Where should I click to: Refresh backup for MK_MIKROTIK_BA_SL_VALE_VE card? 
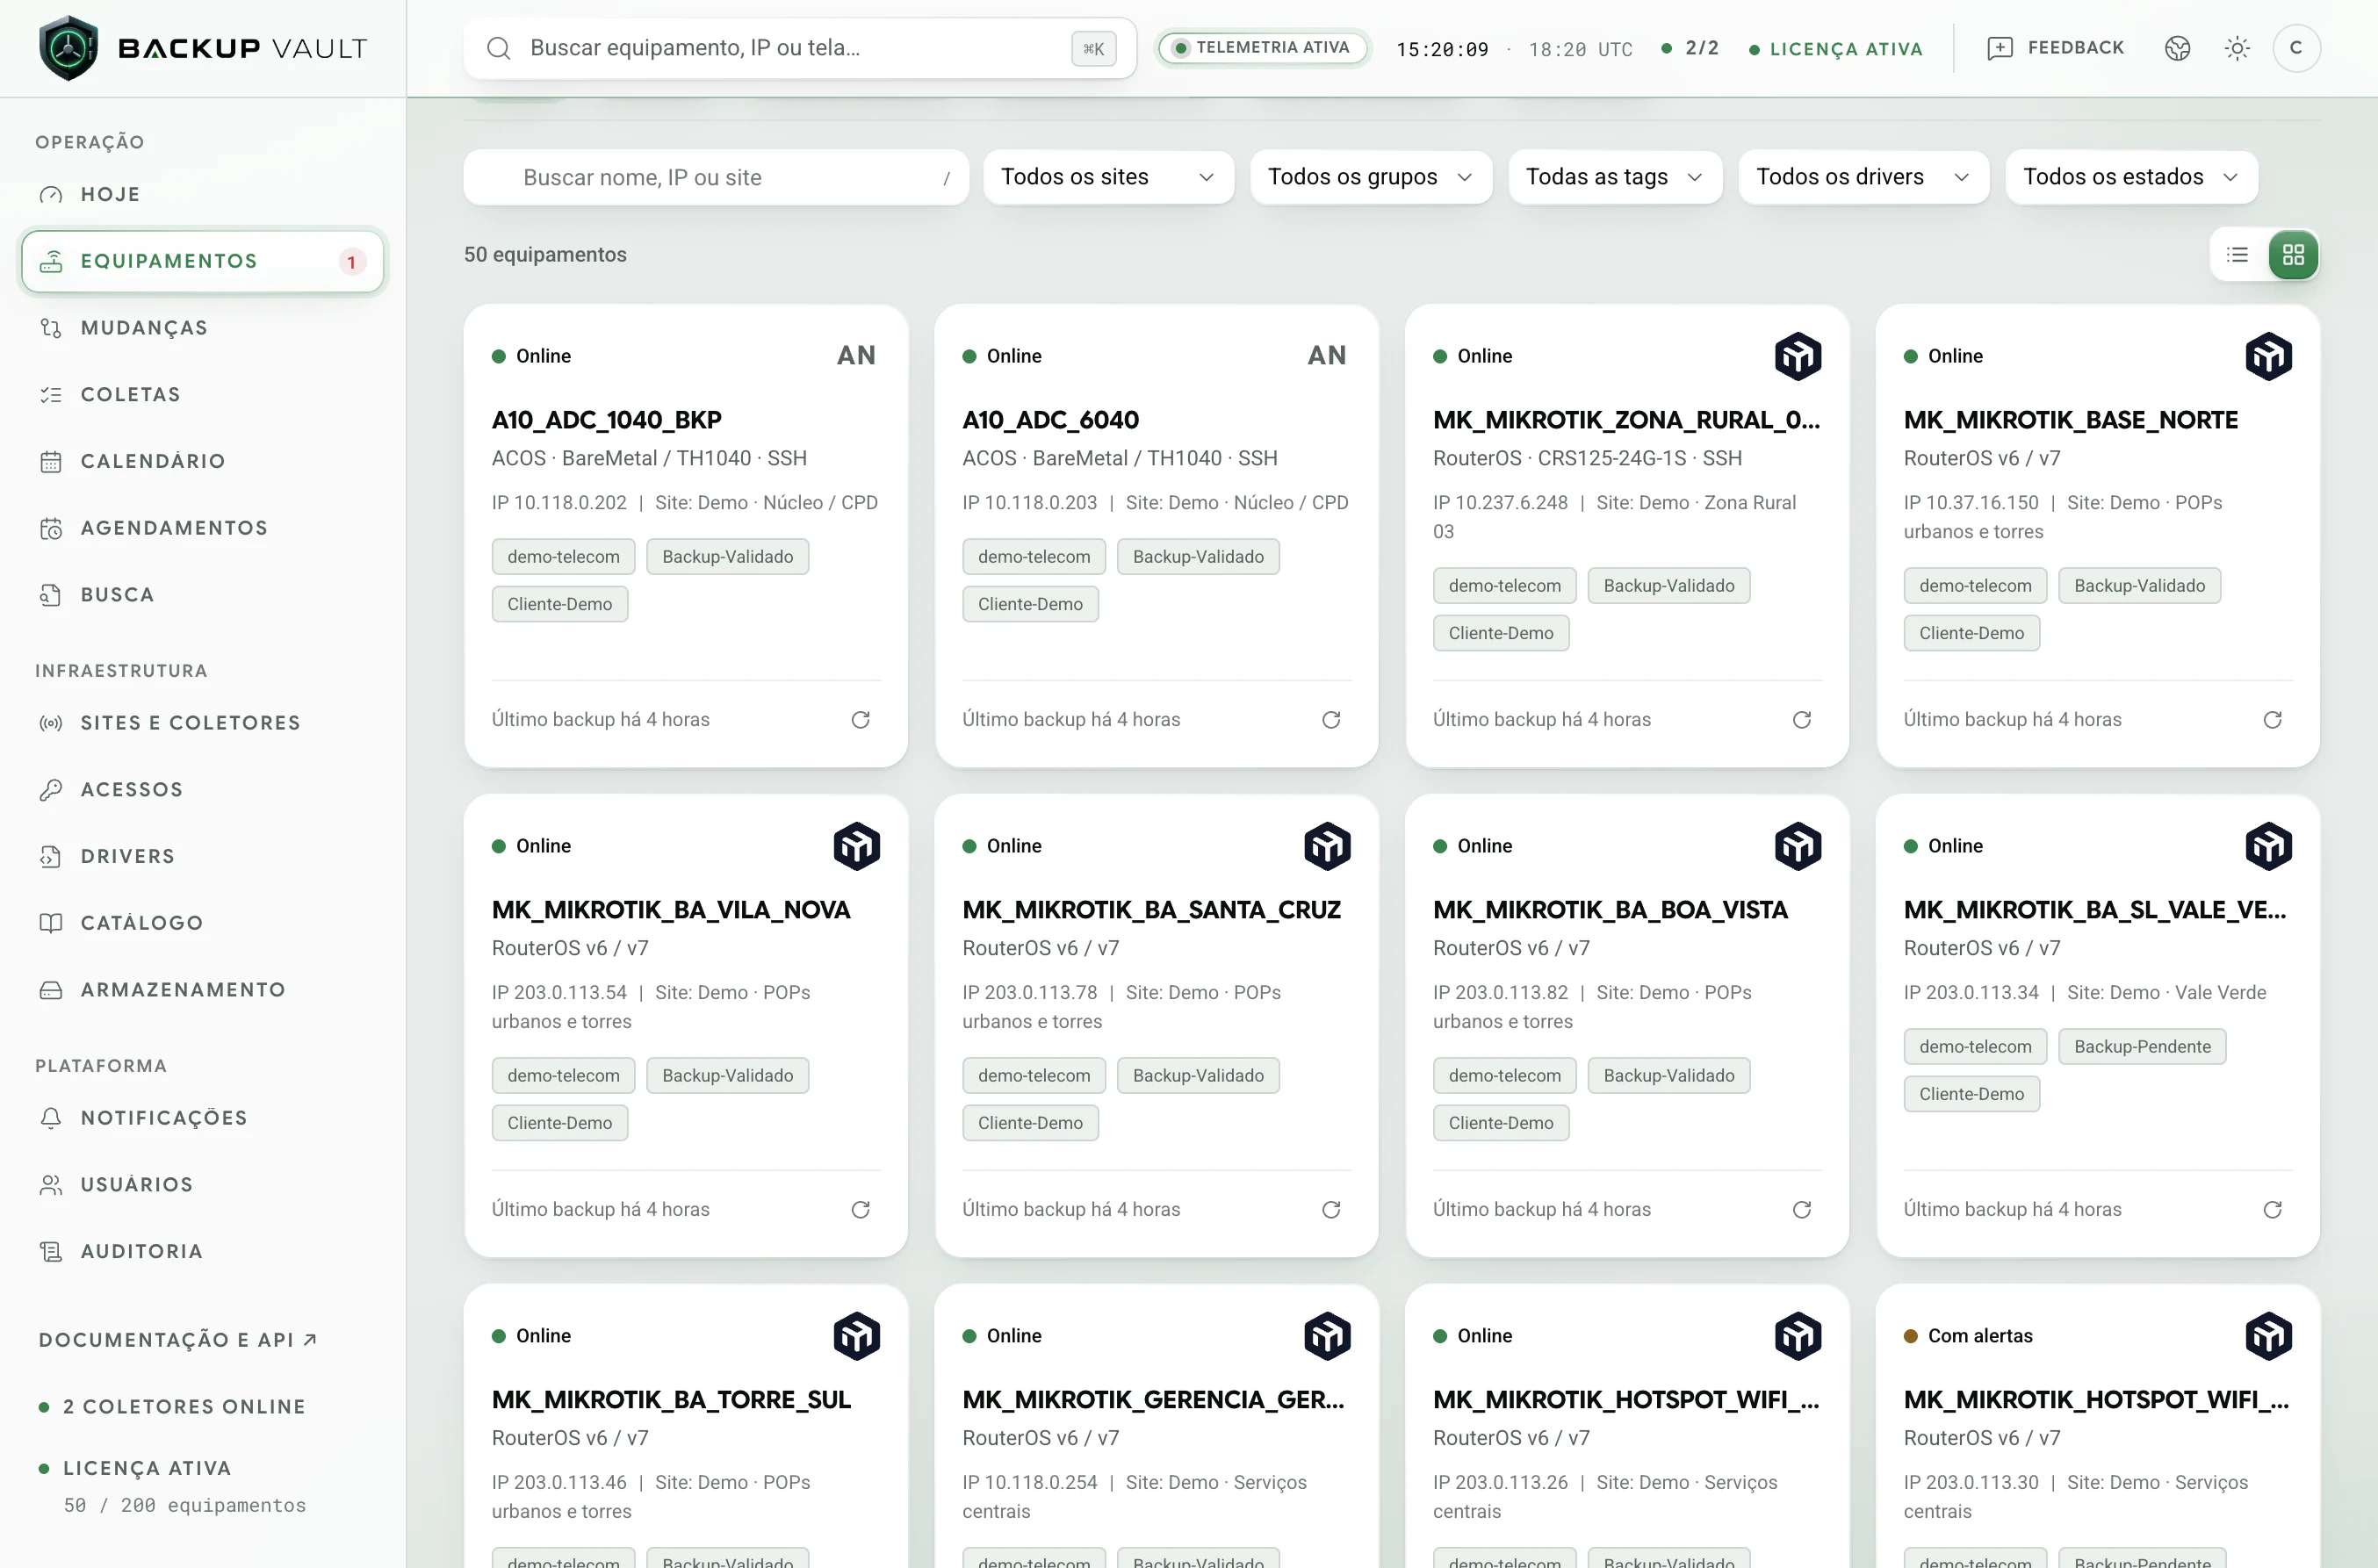click(2272, 1210)
